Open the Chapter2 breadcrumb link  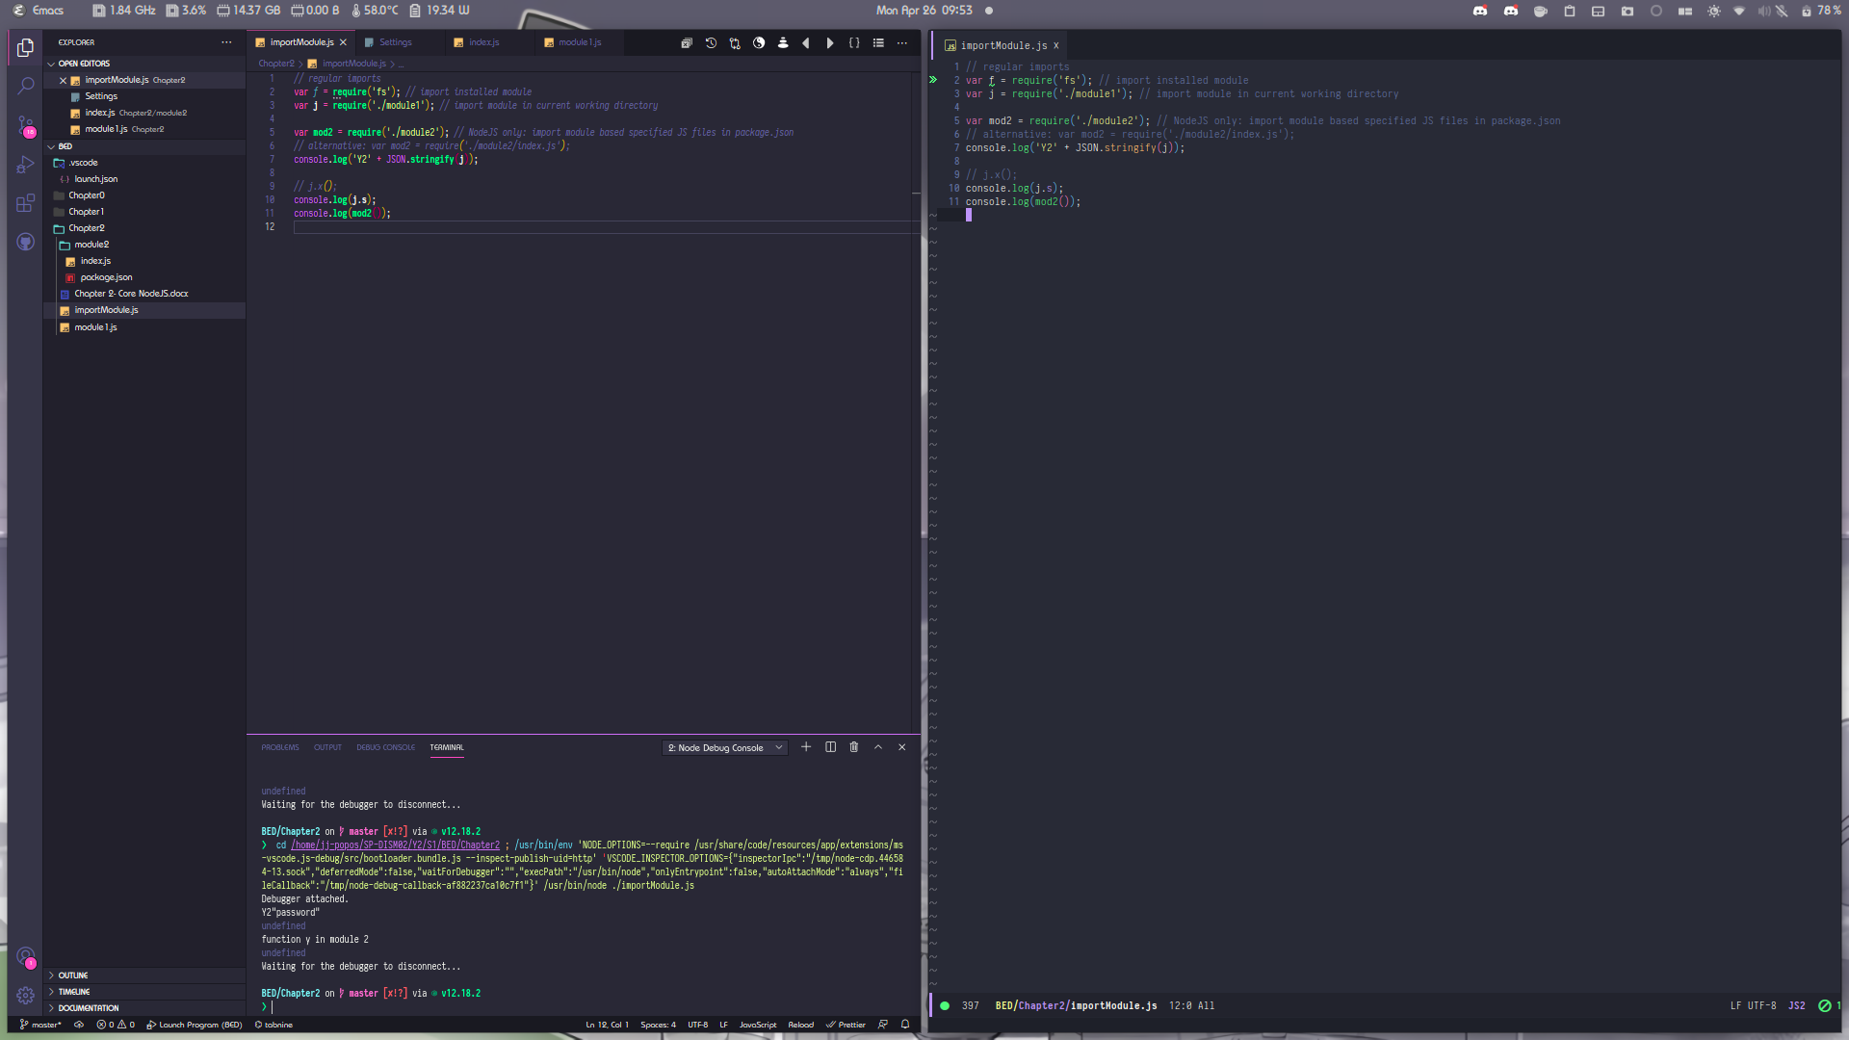(x=277, y=63)
